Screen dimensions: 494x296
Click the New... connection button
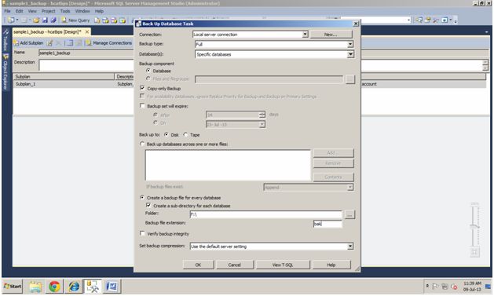click(x=331, y=35)
